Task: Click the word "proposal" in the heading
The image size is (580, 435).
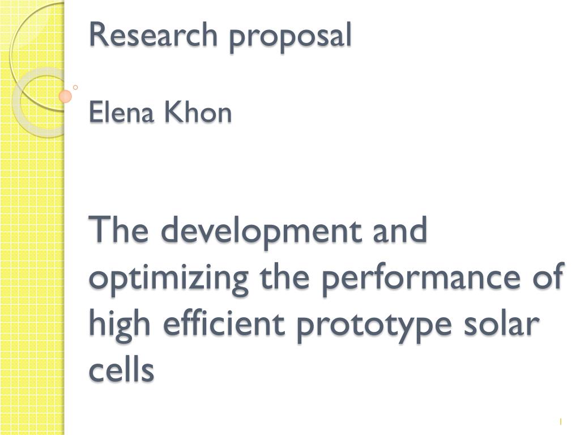Action: tap(289, 37)
